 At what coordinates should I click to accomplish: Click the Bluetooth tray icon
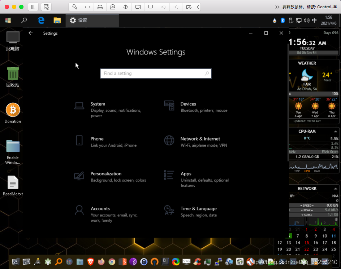(x=282, y=21)
